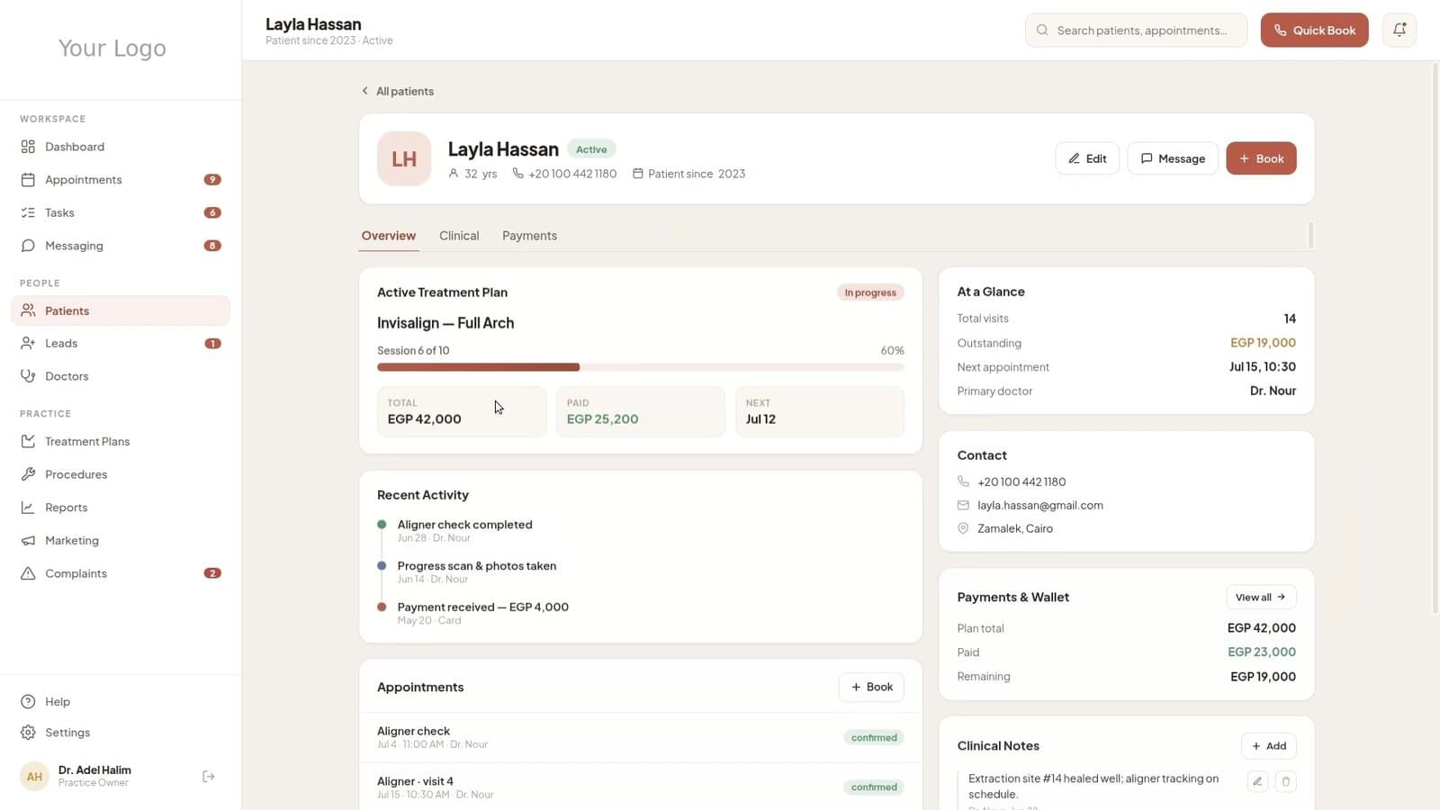This screenshot has width=1440, height=810.
Task: Click phone icon in Contact card
Action: 963,481
